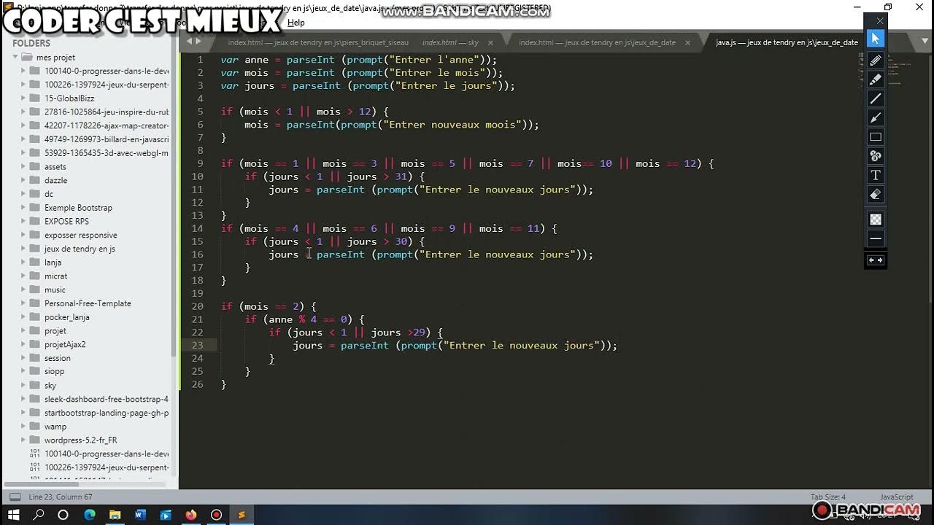
Task: Expand the 'dazzle' folder arrow
Action: tap(23, 180)
